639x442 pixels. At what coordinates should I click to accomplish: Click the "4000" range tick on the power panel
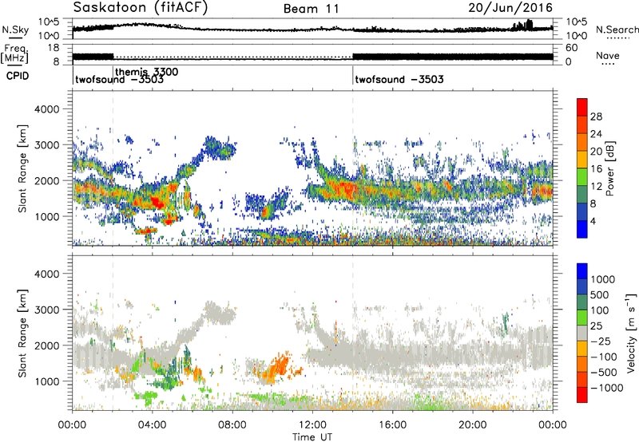click(46, 109)
